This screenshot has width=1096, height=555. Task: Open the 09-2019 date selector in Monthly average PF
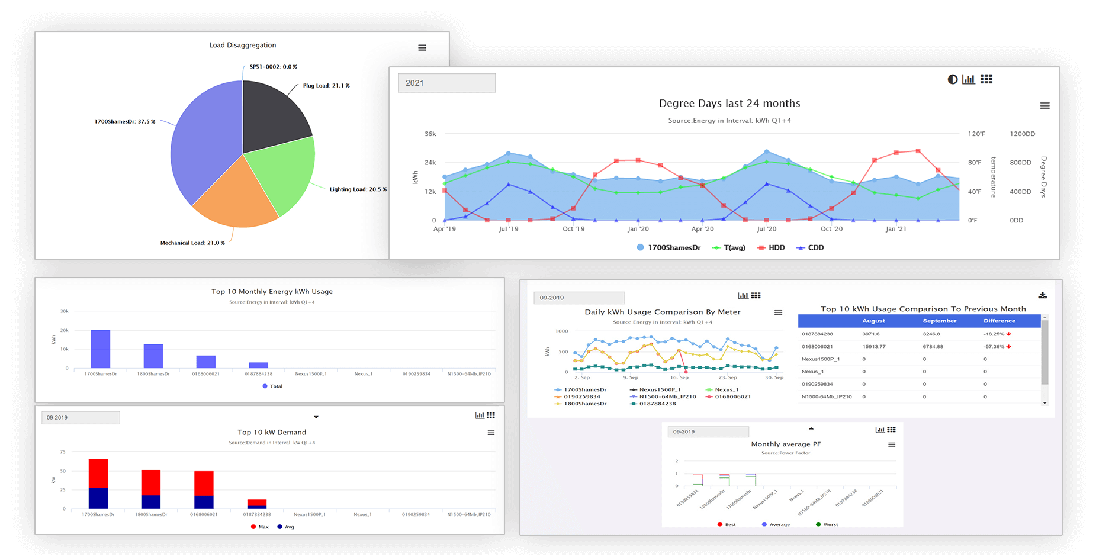708,431
